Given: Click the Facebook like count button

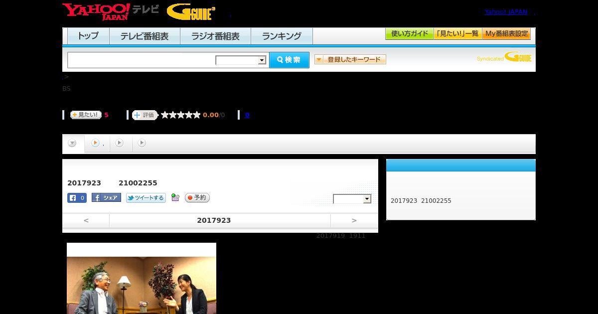Looking at the screenshot, I should (x=77, y=198).
